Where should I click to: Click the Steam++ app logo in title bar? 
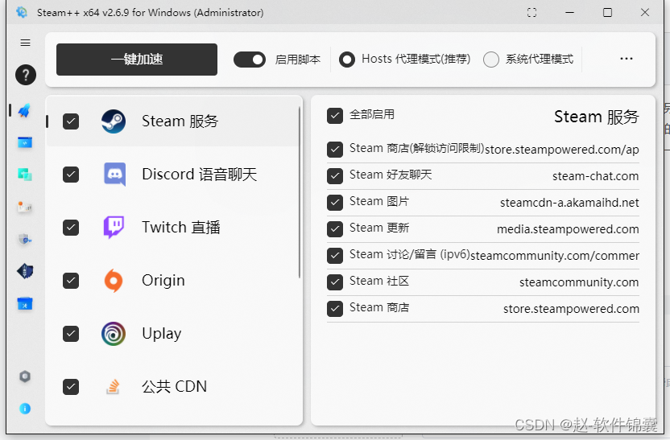22,12
